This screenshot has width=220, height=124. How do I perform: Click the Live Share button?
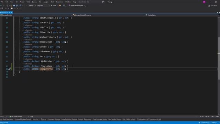212,6
